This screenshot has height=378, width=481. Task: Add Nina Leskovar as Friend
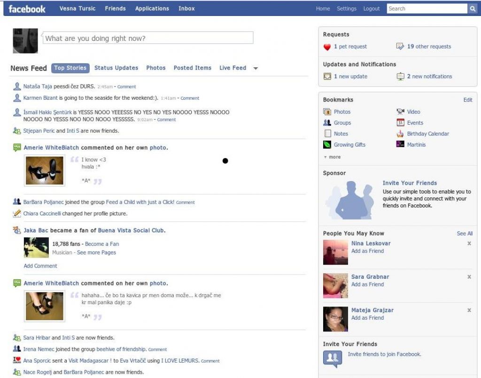click(367, 251)
